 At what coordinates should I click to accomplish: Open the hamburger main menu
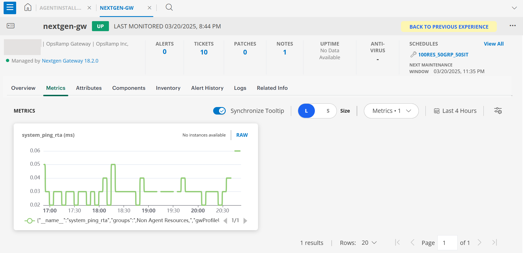tap(10, 8)
